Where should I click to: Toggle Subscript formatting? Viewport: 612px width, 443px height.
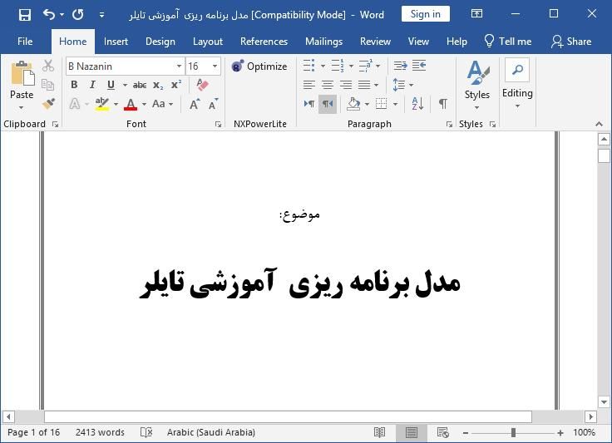pos(158,85)
